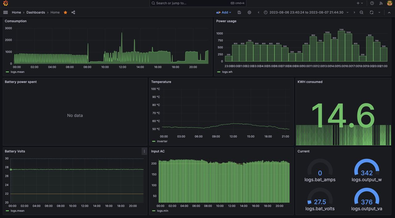This screenshot has width=395, height=218.
Task: Toggle logs.mean series label in Comsumption legend
Action: point(18,72)
